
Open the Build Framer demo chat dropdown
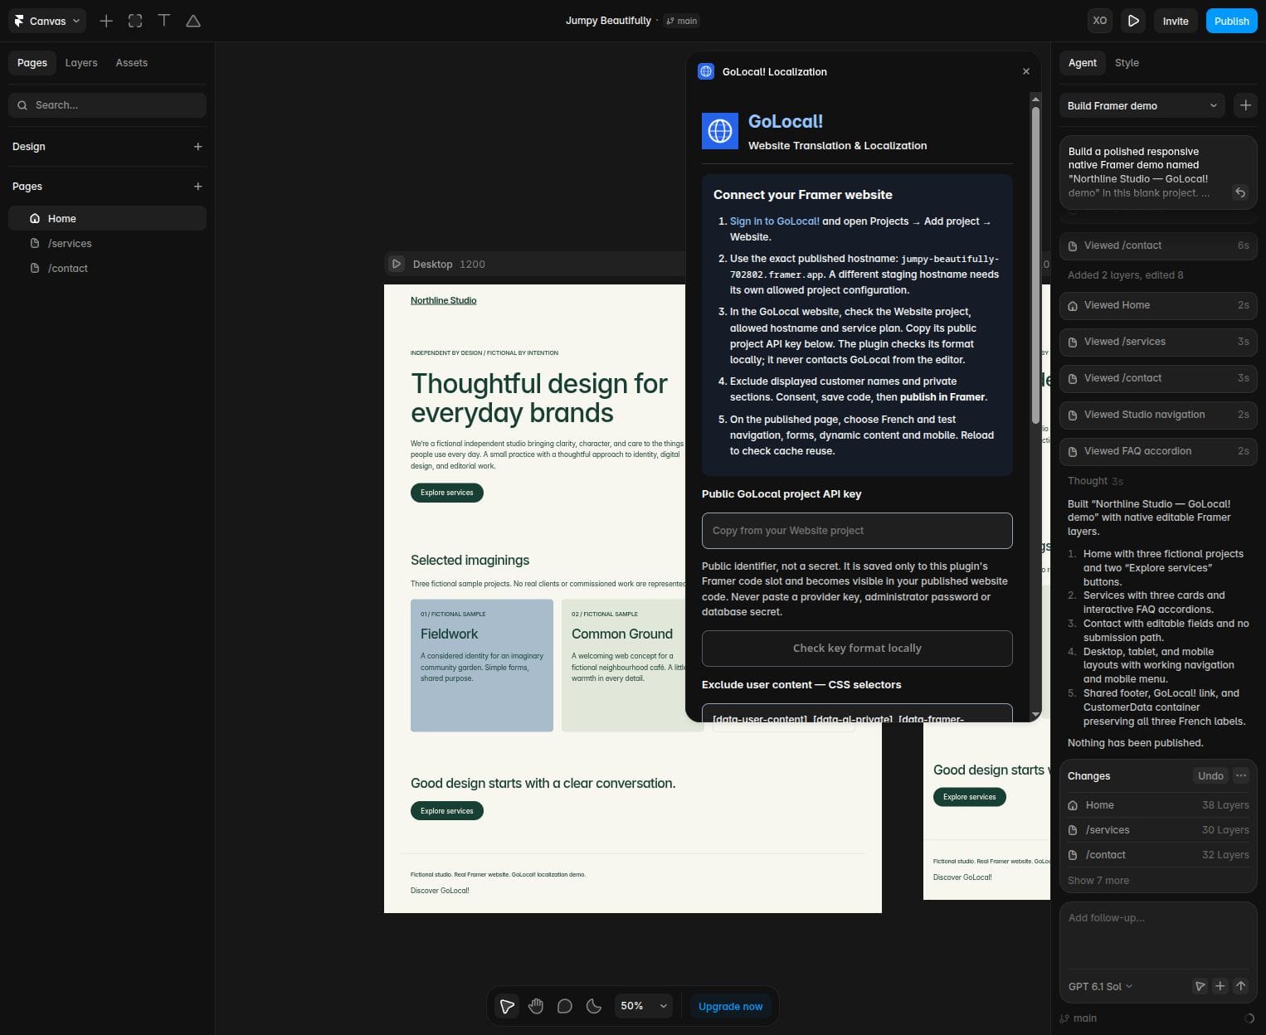click(1142, 105)
